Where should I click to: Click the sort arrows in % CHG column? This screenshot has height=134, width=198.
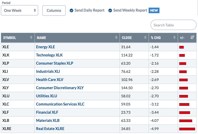(175, 37)
